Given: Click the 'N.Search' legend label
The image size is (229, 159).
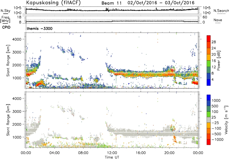Looking at the screenshot, I should click(x=221, y=11).
